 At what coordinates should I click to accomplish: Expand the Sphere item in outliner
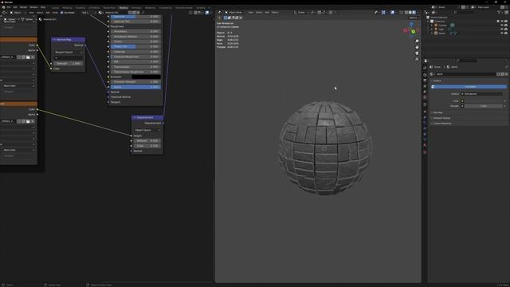click(432, 33)
